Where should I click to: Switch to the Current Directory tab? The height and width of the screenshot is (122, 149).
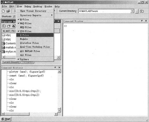11,62
